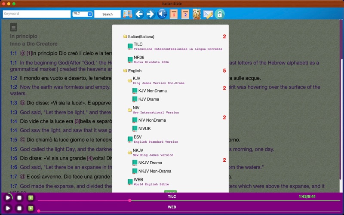Click the WEB audio progress slider knob
The height and width of the screenshot is (215, 344).
click(x=39, y=211)
